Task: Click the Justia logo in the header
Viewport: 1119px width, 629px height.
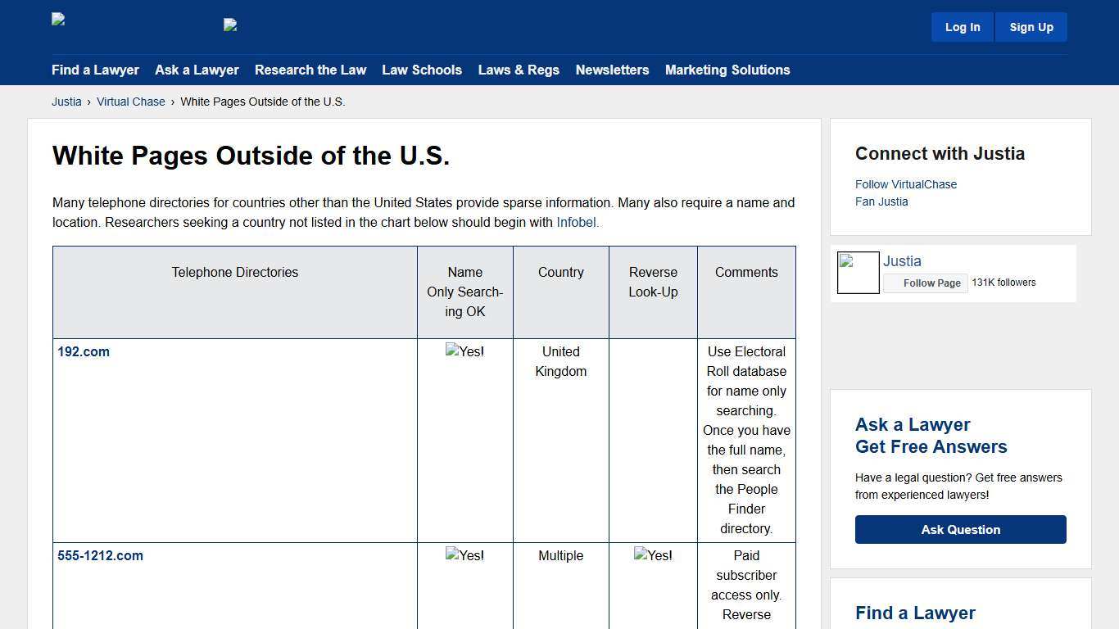Action: coord(57,19)
